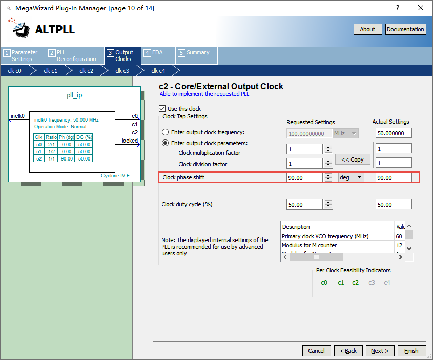The width and height of the screenshot is (433, 360).
Task: Click the requested clock division factor field
Action: pyautogui.click(x=304, y=163)
